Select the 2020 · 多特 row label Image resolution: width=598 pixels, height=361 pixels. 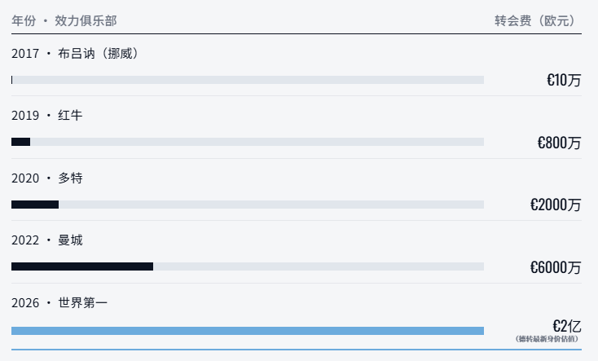coord(47,178)
